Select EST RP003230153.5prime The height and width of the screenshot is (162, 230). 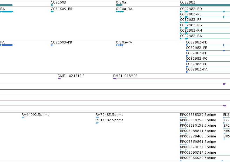coord(198,126)
